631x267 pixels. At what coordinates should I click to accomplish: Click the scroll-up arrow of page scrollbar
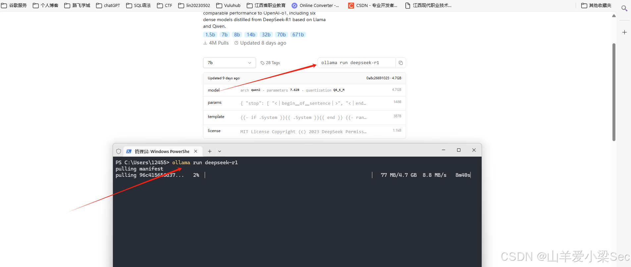point(614,16)
